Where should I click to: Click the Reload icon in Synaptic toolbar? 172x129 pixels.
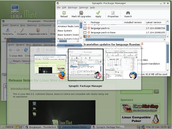[64, 13]
